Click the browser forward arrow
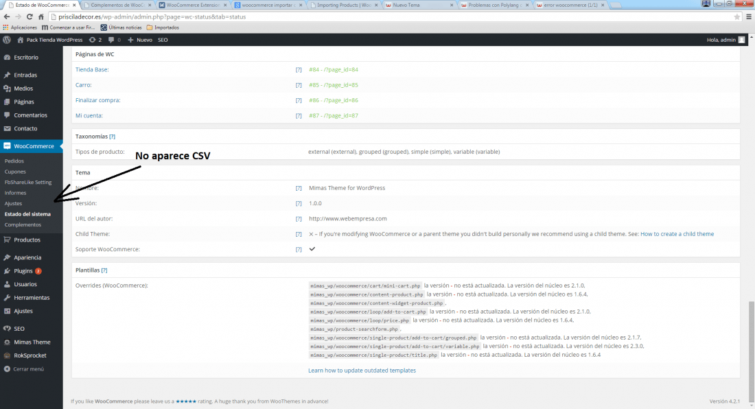Image resolution: width=755 pixels, height=409 pixels. point(19,16)
